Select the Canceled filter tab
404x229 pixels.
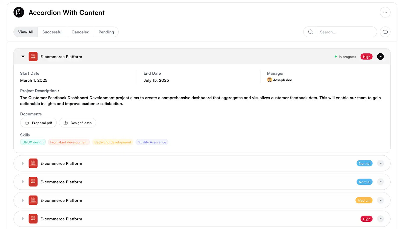(x=80, y=32)
